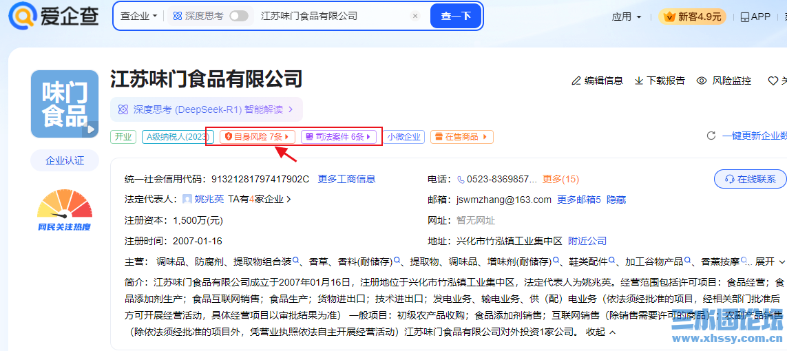Click search icon after 鞋类配件
The height and width of the screenshot is (351, 787).
tap(612, 261)
